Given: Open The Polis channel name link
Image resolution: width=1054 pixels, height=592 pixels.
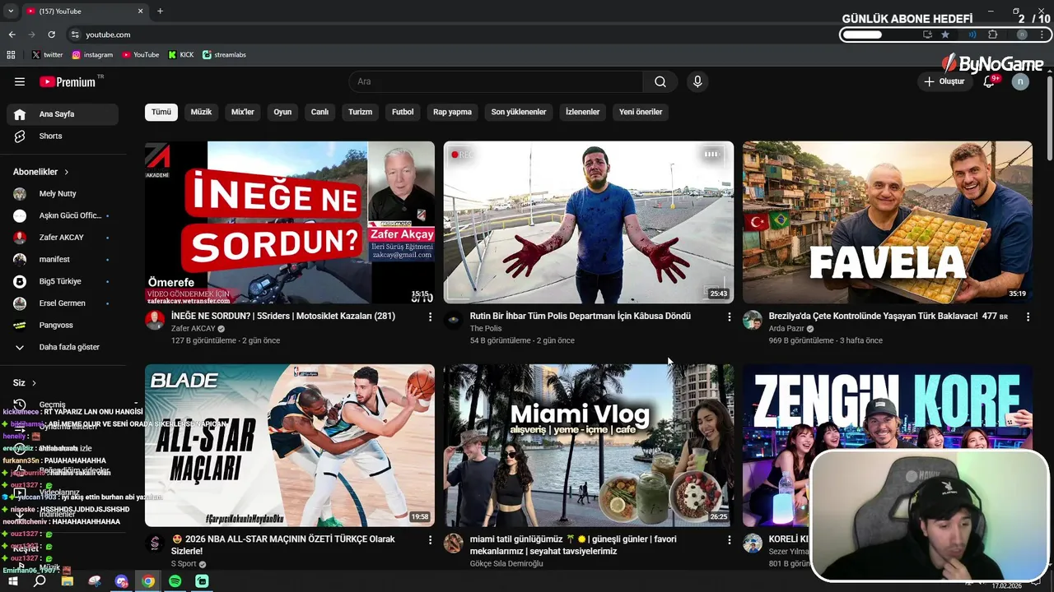Looking at the screenshot, I should 486,329.
